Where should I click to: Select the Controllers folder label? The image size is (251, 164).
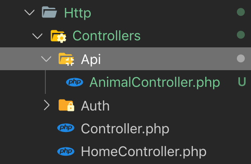tap(107, 36)
